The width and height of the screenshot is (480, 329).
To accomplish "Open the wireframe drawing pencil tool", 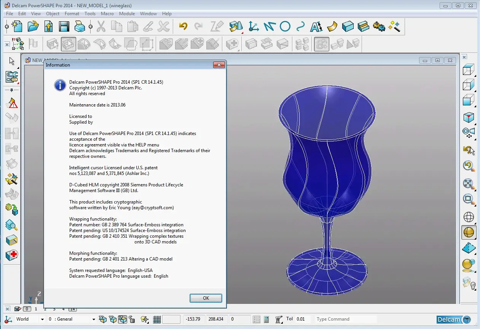I will click(x=217, y=26).
